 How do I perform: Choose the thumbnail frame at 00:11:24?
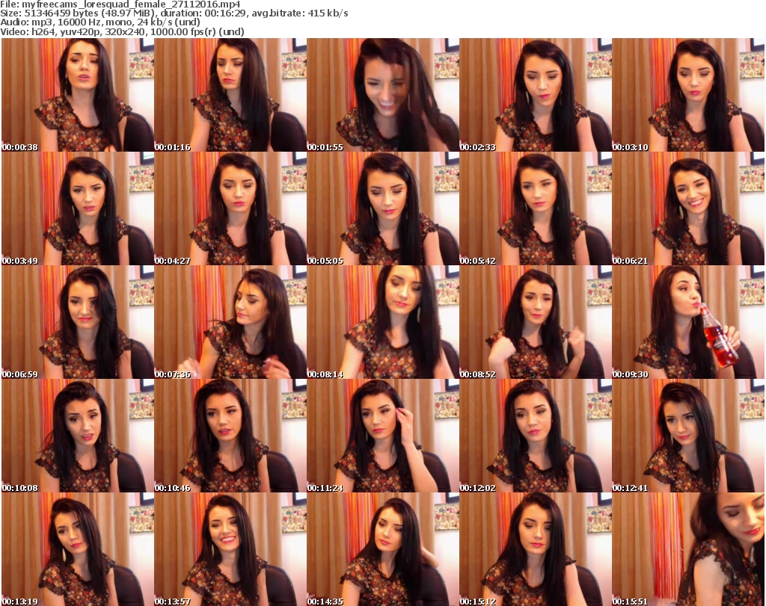coord(383,436)
